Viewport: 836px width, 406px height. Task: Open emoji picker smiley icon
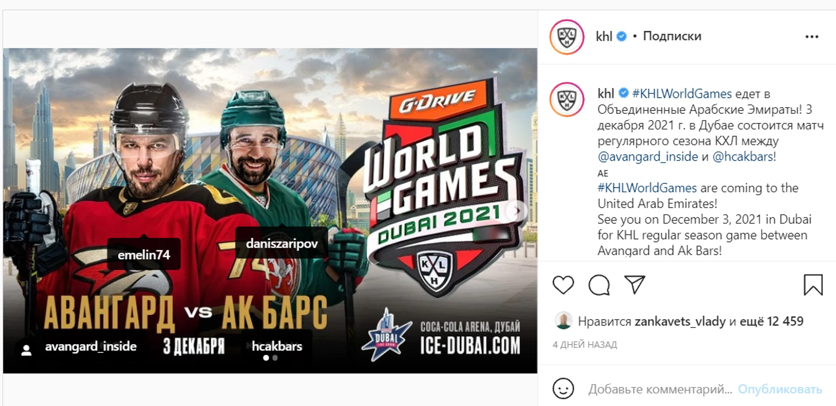[563, 389]
